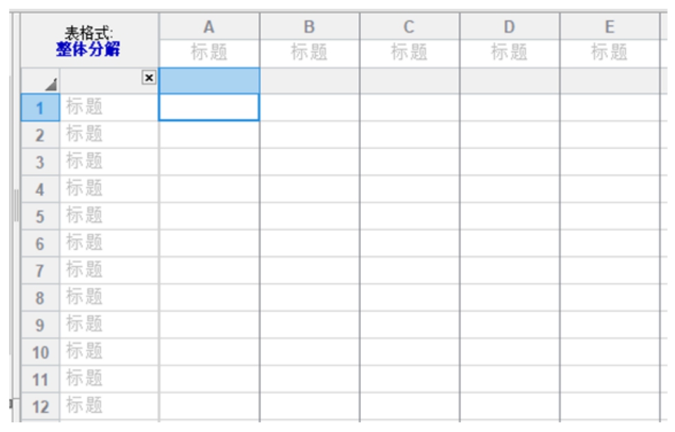Click the splitter handle on left edge
675x432 pixels.
click(x=17, y=206)
